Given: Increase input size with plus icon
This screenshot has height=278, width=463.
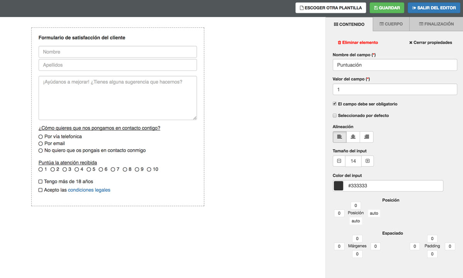Looking at the screenshot, I should pos(367,161).
